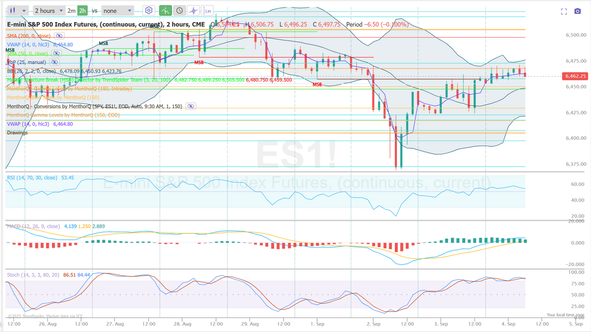Image resolution: width=591 pixels, height=332 pixels.
Task: Toggle MenthorQ Conversions visibility eye
Action: [x=190, y=106]
